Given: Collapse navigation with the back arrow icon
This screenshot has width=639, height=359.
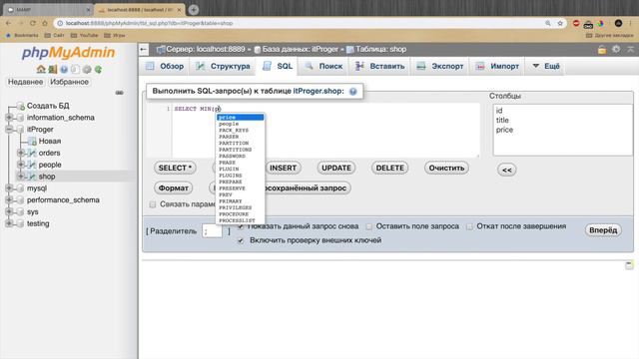Looking at the screenshot, I should (144, 50).
